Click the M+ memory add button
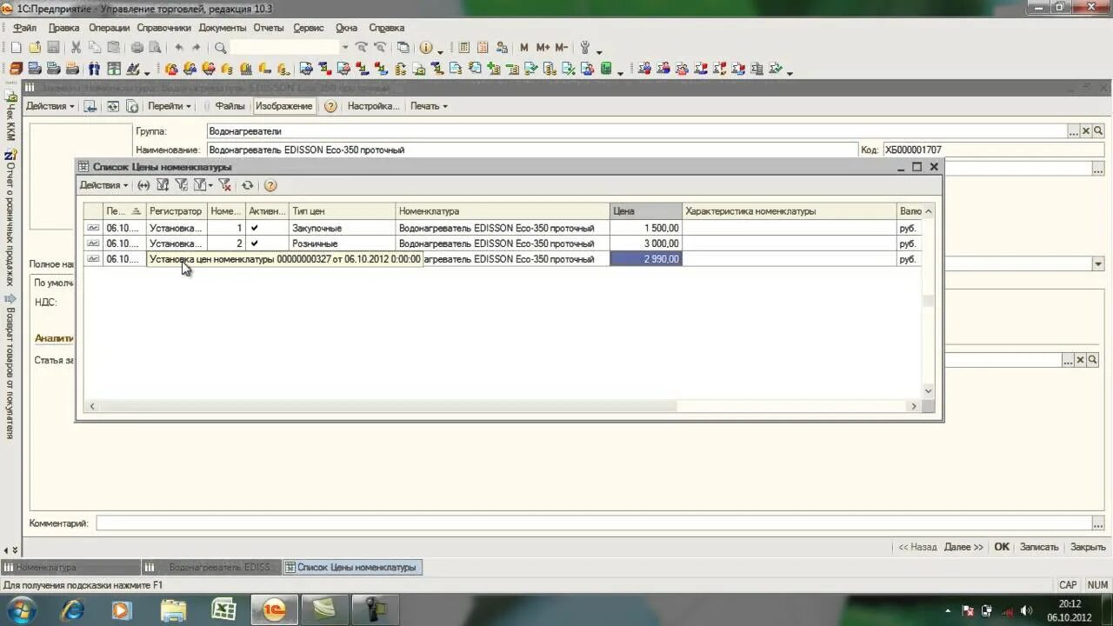This screenshot has width=1113, height=626. pyautogui.click(x=543, y=48)
